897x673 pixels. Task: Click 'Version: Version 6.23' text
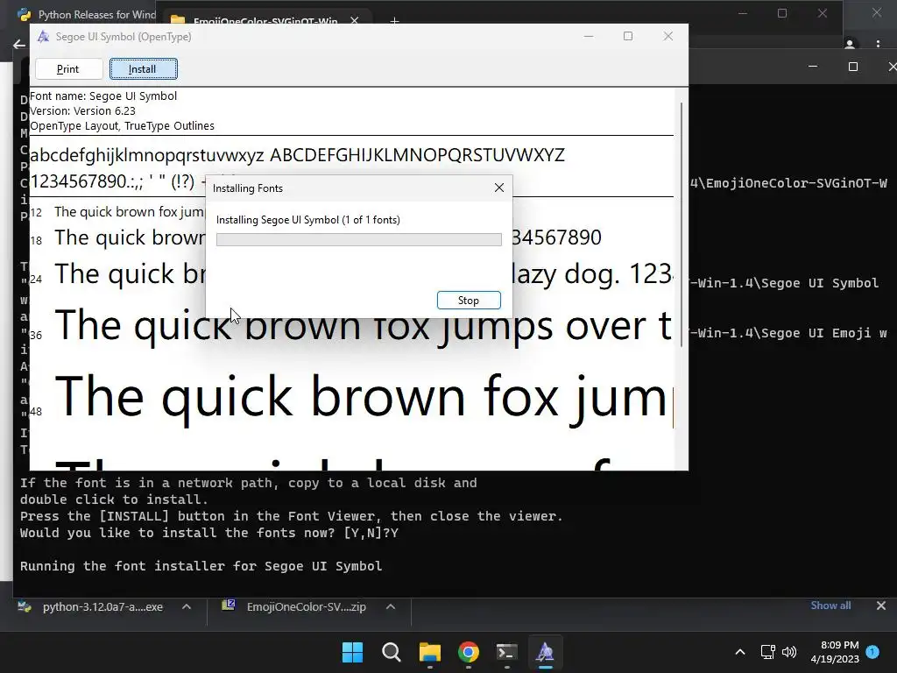click(83, 111)
